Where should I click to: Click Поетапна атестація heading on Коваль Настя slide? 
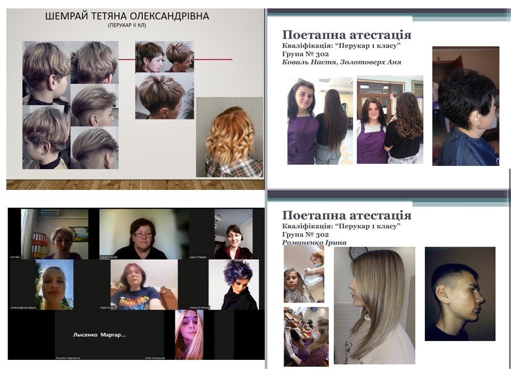coord(347,35)
